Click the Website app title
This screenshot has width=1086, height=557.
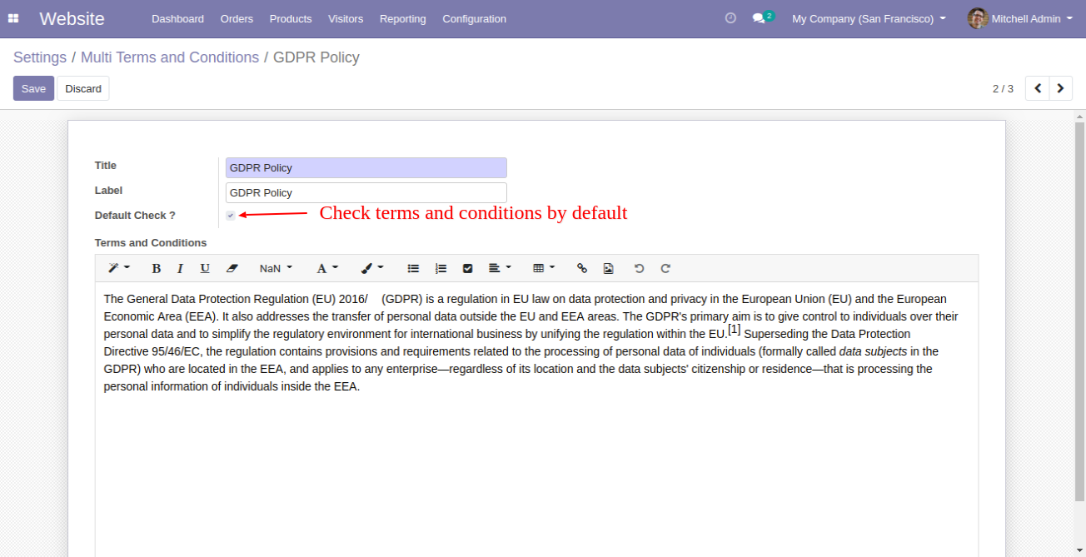[72, 18]
